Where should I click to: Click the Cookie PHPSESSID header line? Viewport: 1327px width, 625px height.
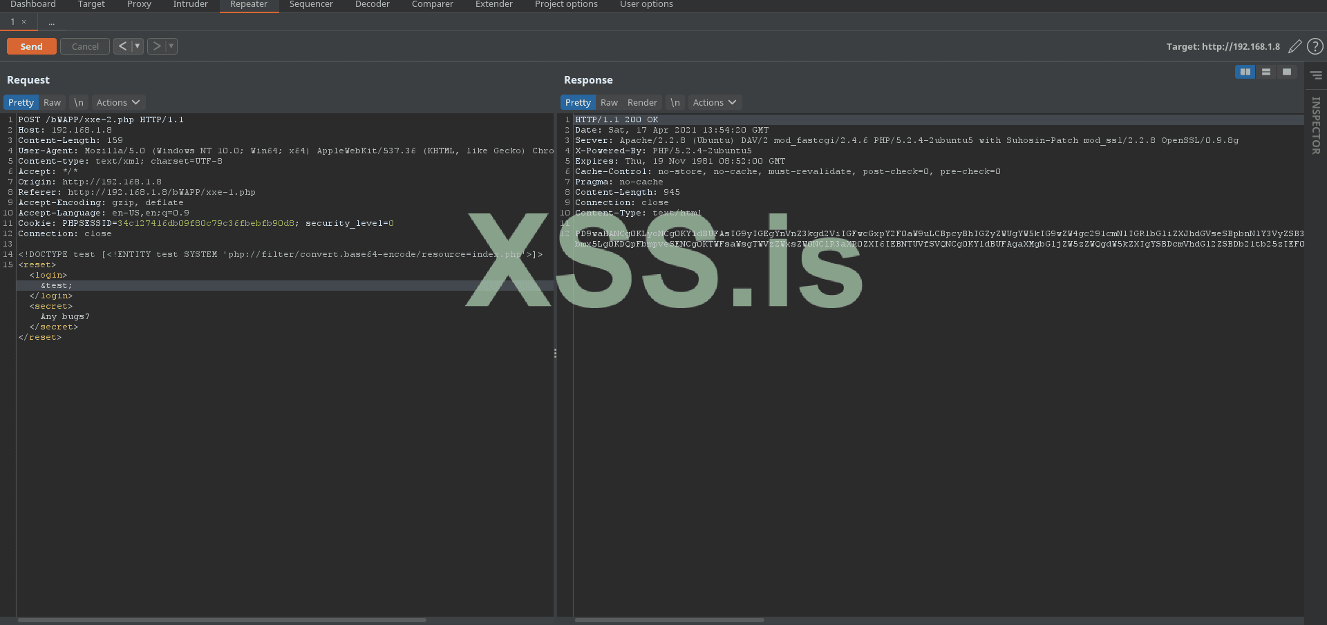[x=206, y=224]
